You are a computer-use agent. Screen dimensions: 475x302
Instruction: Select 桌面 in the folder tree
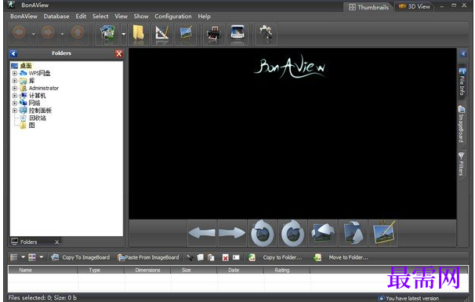(26, 65)
